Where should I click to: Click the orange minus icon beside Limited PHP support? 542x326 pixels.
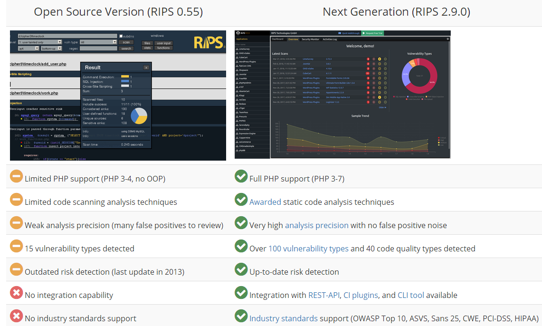tap(16, 176)
